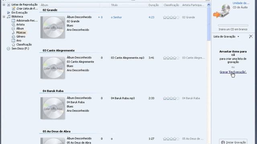Click the Gênero icon in sidebar
Viewport: 257px width, 144px height.
(13, 36)
